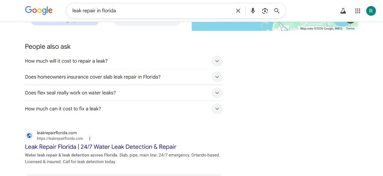This screenshot has height=176, width=383.
Task: Focus the search box with leak repair query
Action: [x=151, y=11]
